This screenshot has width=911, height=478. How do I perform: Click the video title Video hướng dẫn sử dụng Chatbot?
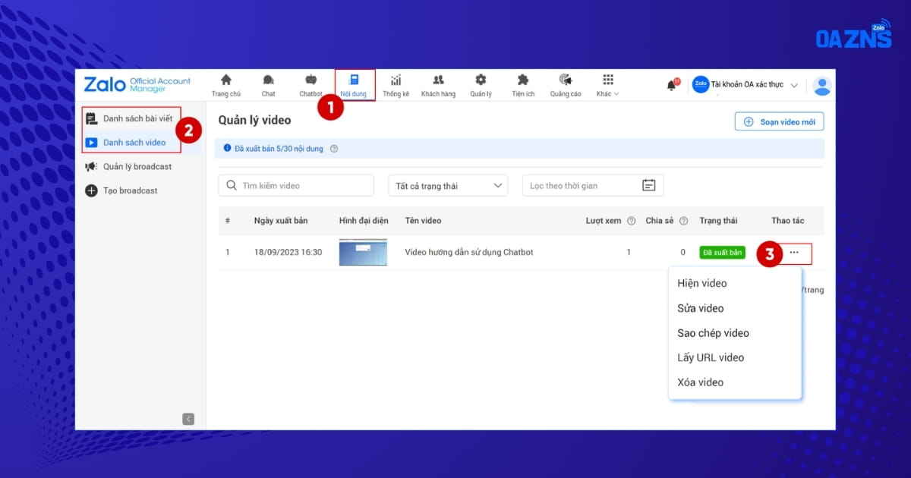469,252
